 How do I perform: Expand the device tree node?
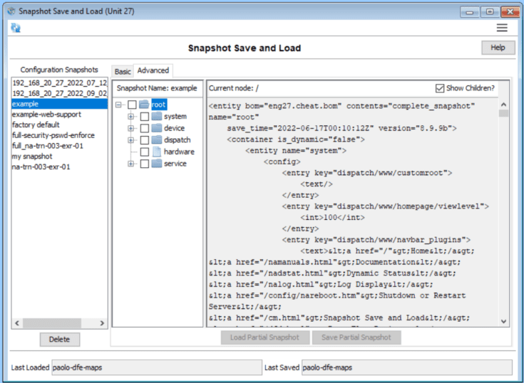pyautogui.click(x=130, y=128)
